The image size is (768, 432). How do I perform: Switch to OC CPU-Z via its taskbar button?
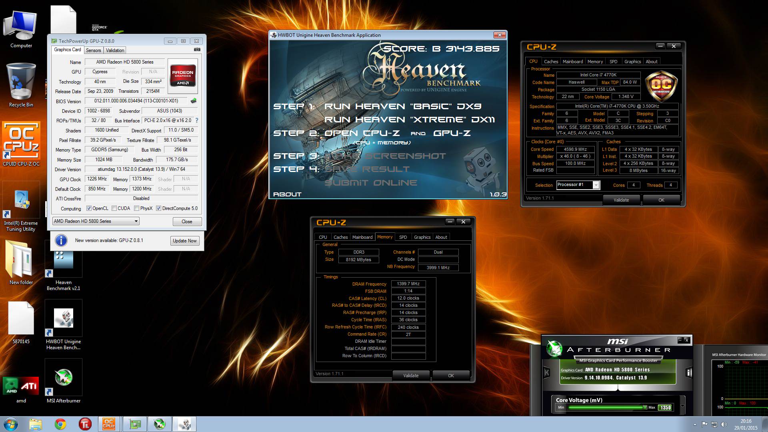[109, 424]
